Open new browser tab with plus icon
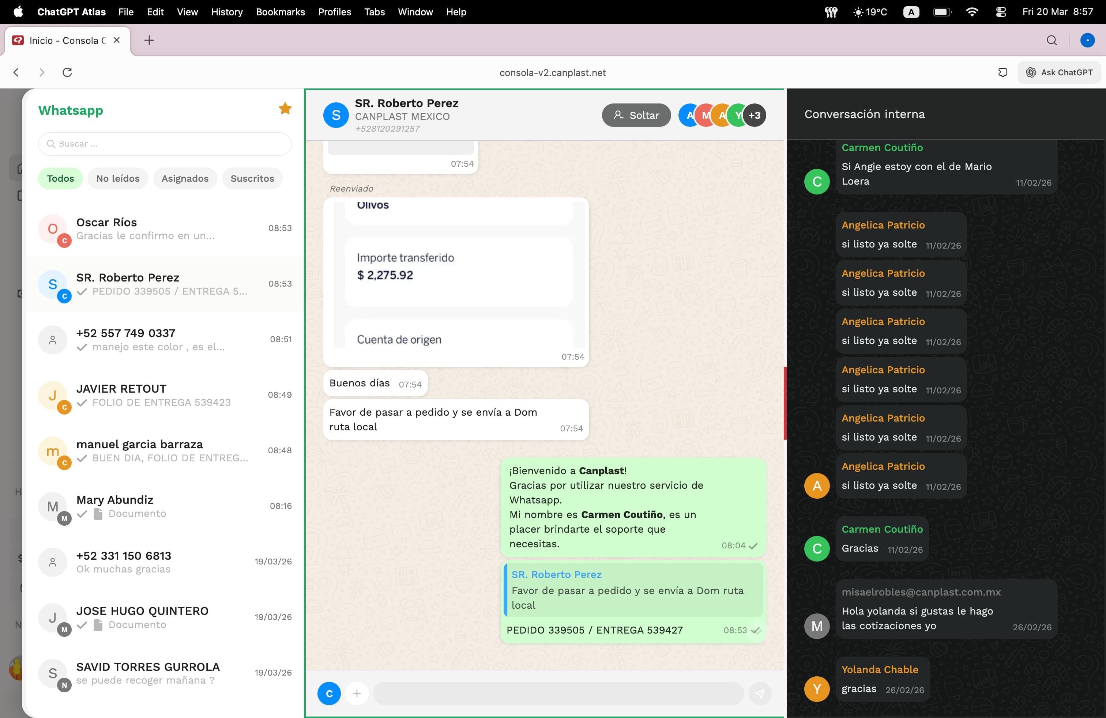This screenshot has height=718, width=1106. (149, 41)
